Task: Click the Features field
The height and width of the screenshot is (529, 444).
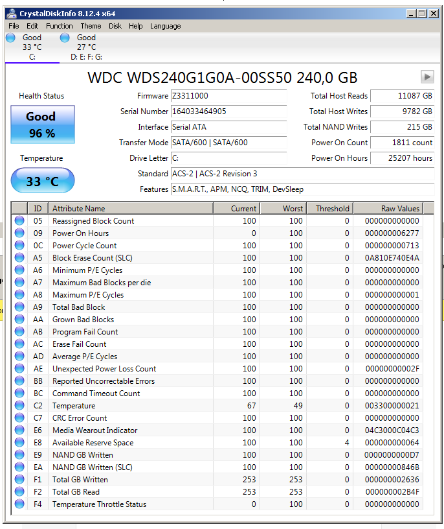Action: 302,189
